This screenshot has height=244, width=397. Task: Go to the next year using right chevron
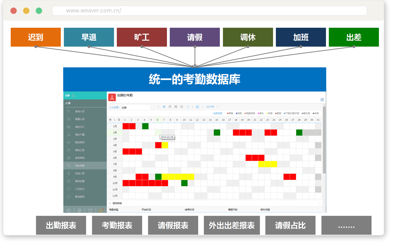click(218, 107)
